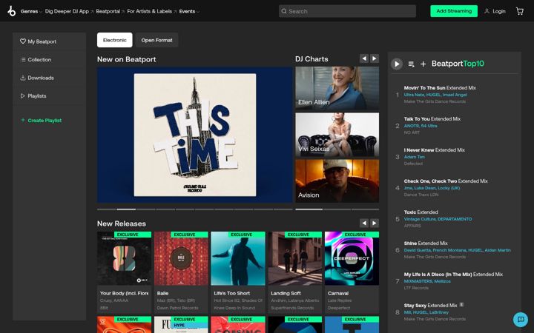Open Your Body release cover
This screenshot has height=333, width=534.
coord(124,258)
